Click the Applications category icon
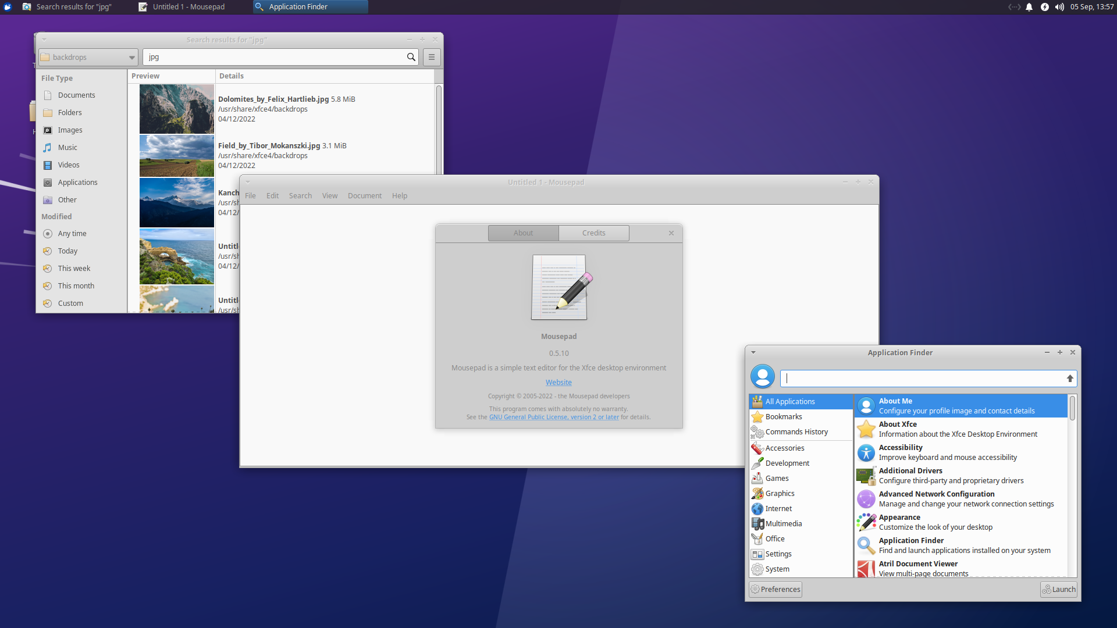 (48, 182)
